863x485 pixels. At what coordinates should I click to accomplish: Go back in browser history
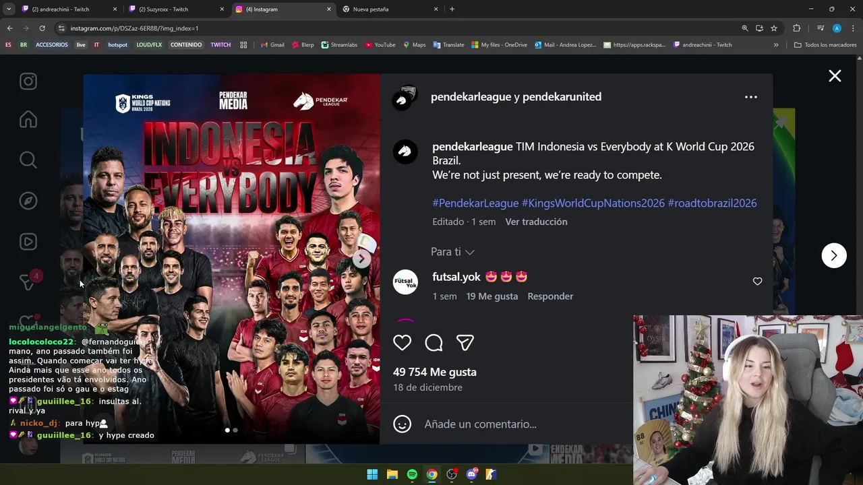click(x=9, y=28)
